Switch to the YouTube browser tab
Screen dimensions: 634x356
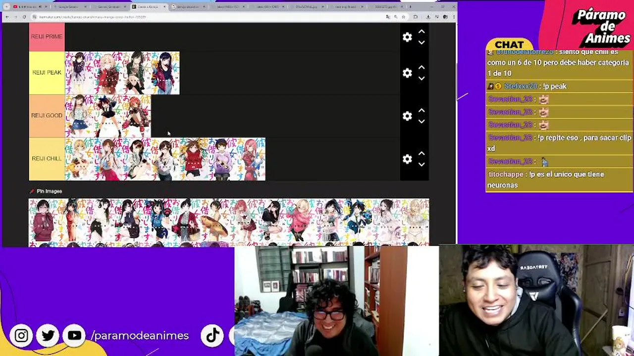[31, 7]
